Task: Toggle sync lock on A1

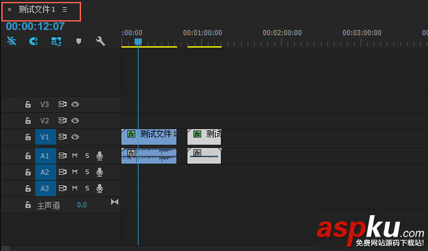Action: (63, 155)
